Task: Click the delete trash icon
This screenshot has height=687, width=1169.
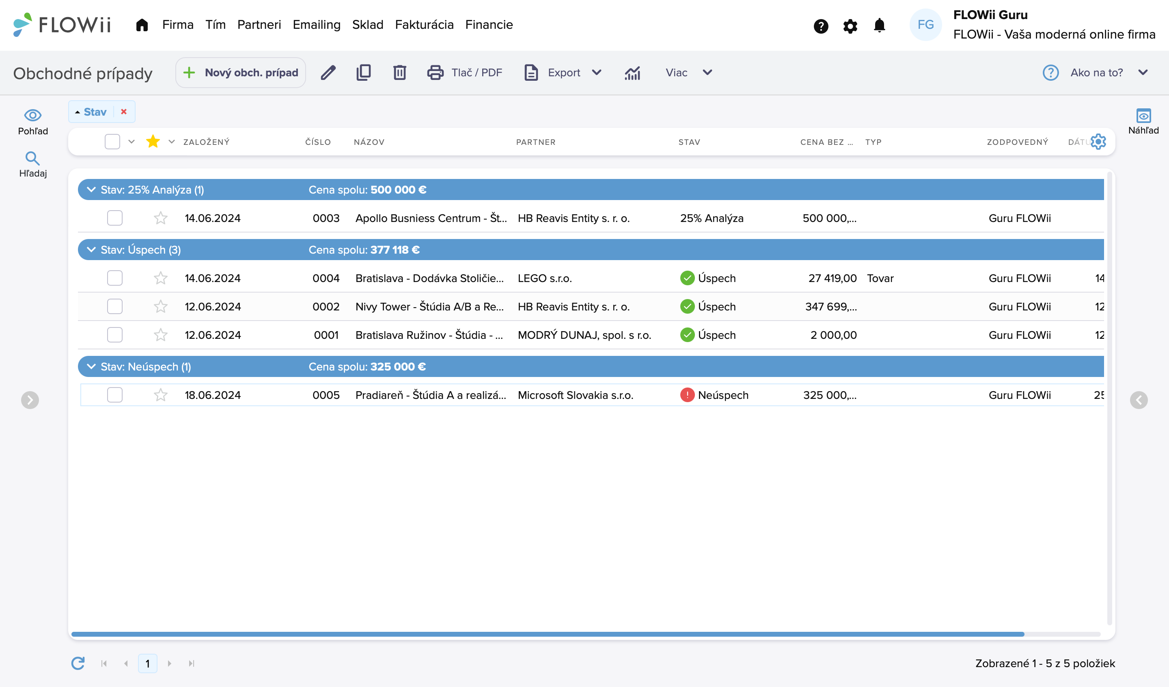Action: tap(399, 72)
